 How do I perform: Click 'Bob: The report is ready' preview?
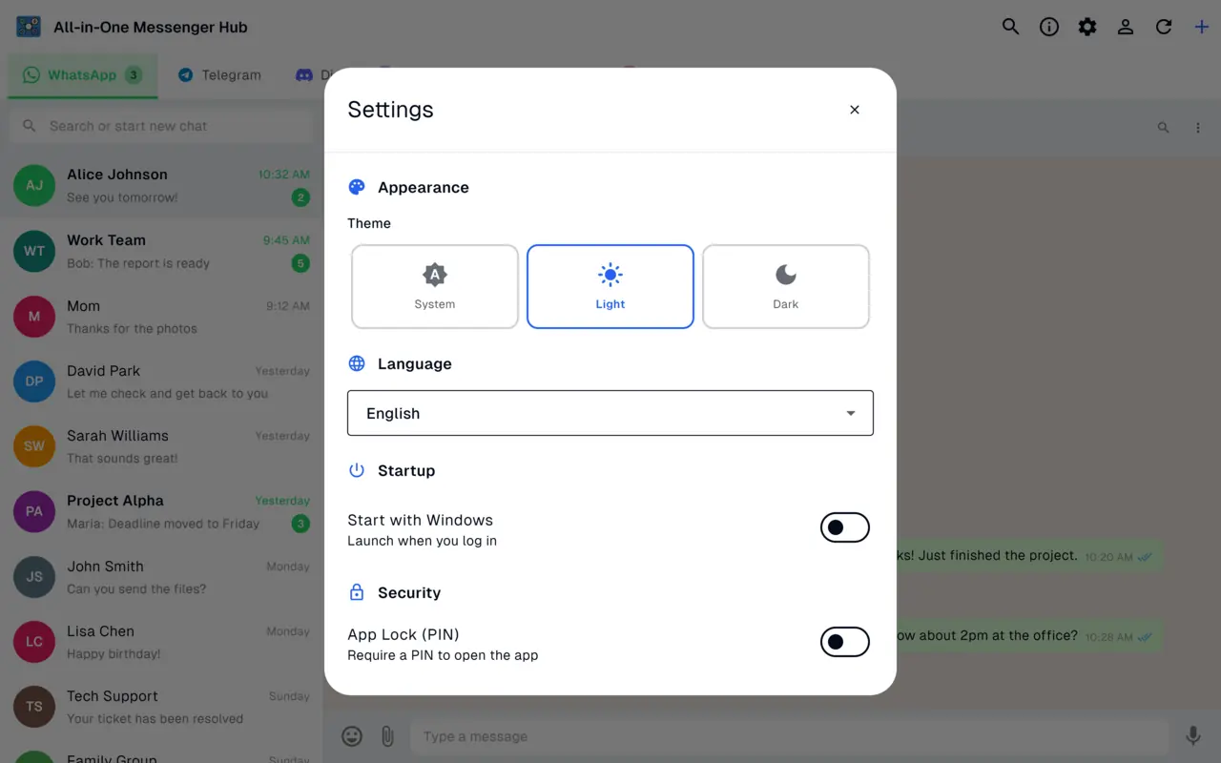(x=138, y=263)
